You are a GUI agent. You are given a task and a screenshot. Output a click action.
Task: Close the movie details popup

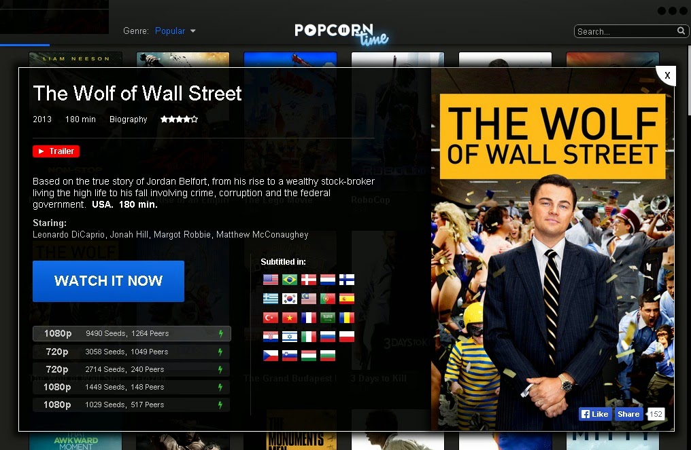[667, 75]
